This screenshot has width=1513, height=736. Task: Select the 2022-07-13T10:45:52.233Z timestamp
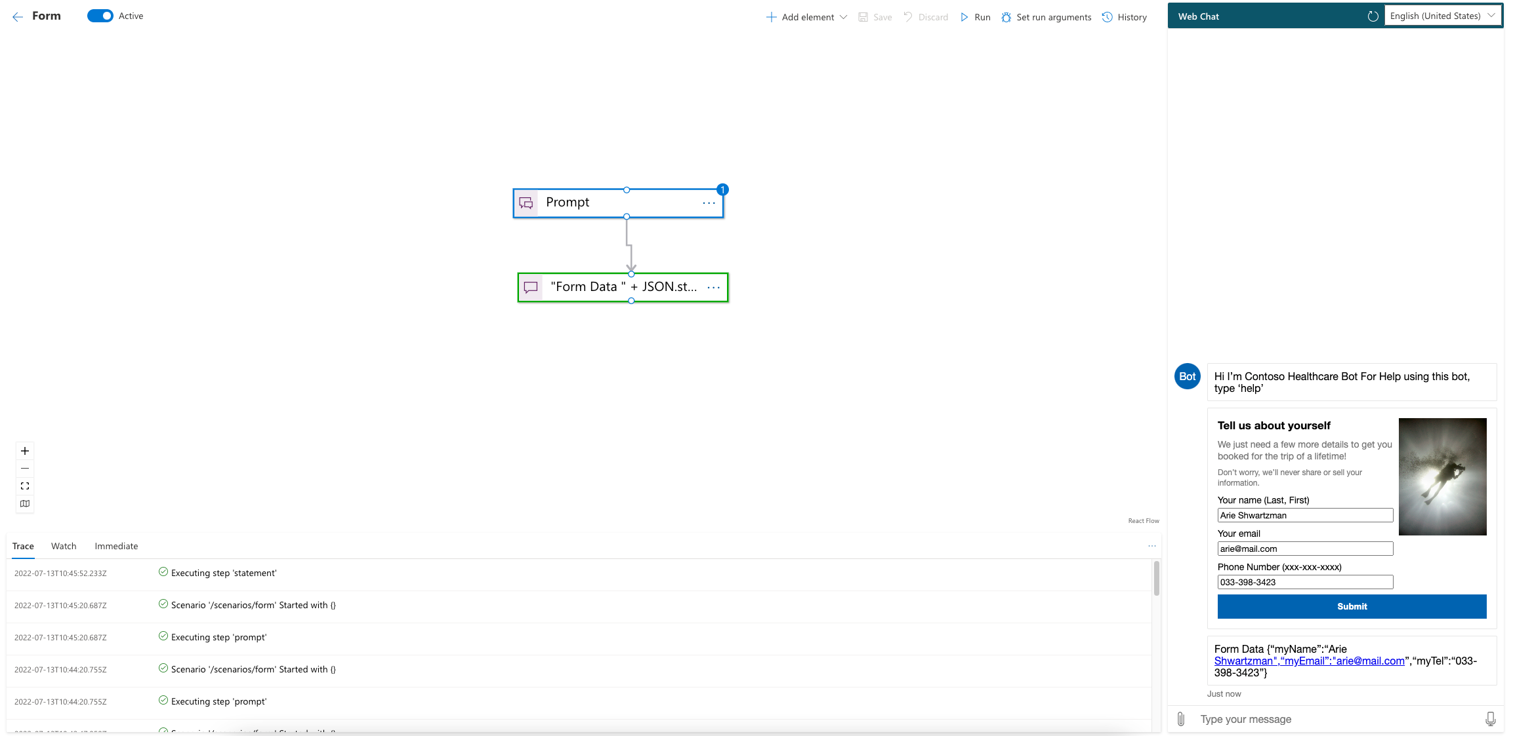tap(60, 573)
